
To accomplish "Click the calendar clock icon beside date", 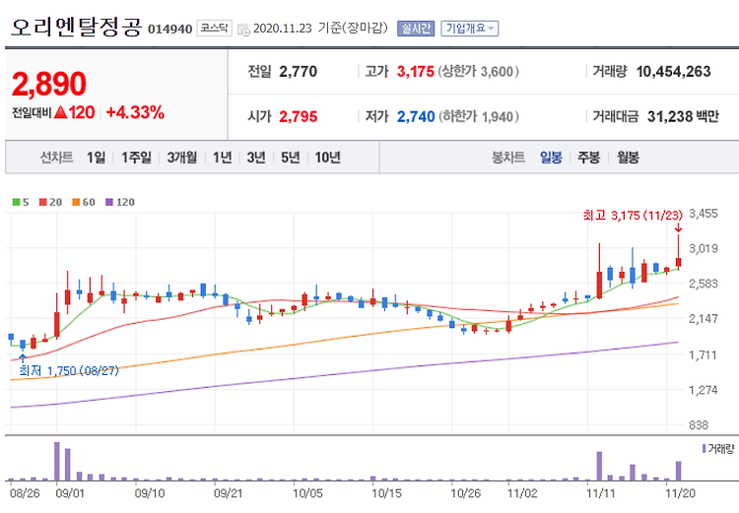I will 243,30.
